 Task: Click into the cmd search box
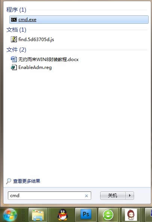[50, 196]
